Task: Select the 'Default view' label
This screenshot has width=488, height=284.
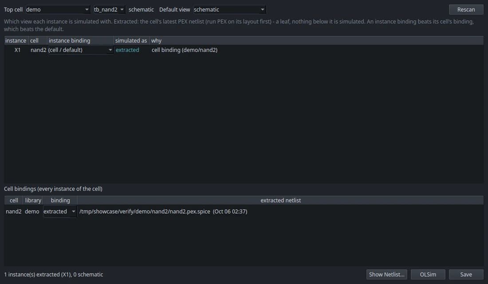Action: [x=175, y=10]
